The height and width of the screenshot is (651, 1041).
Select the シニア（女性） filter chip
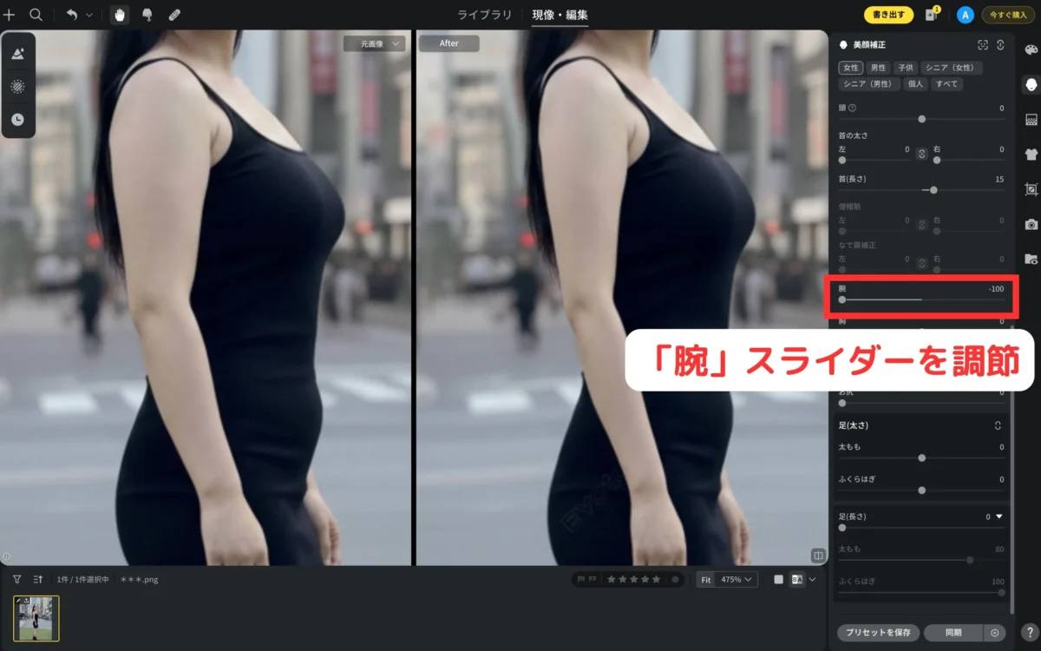click(952, 68)
